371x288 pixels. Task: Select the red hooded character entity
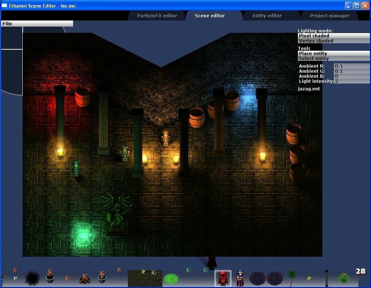coord(223,278)
